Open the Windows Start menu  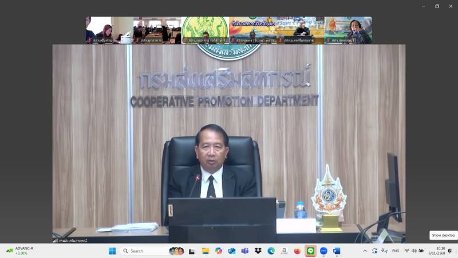tap(112, 251)
